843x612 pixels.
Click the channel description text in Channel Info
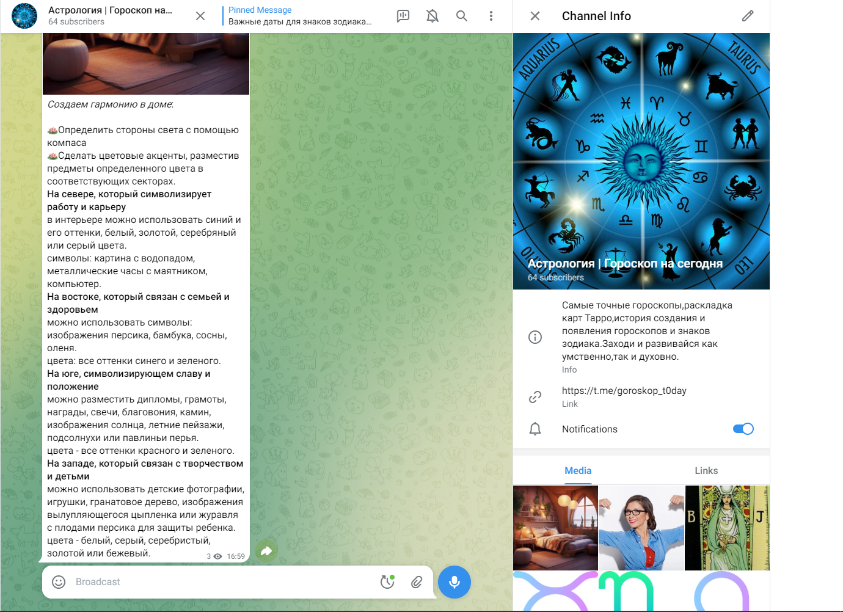(x=648, y=331)
